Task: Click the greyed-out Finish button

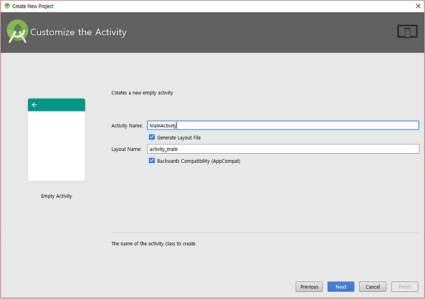Action: tap(405, 287)
